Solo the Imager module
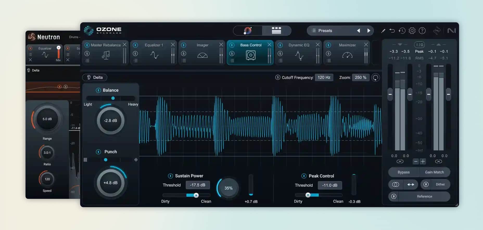The image size is (483, 230). tap(184, 53)
